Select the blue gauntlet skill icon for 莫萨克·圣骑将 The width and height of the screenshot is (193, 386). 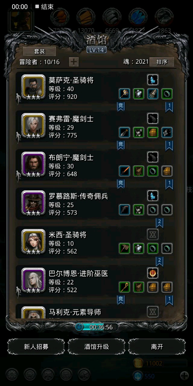click(153, 80)
